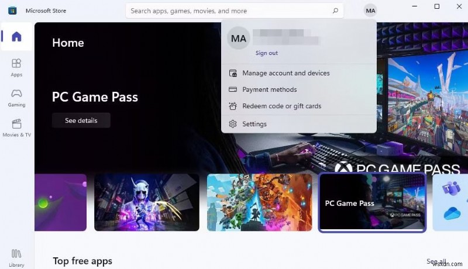
Task: Maximize the Microsoft Store window
Action: (x=437, y=6)
